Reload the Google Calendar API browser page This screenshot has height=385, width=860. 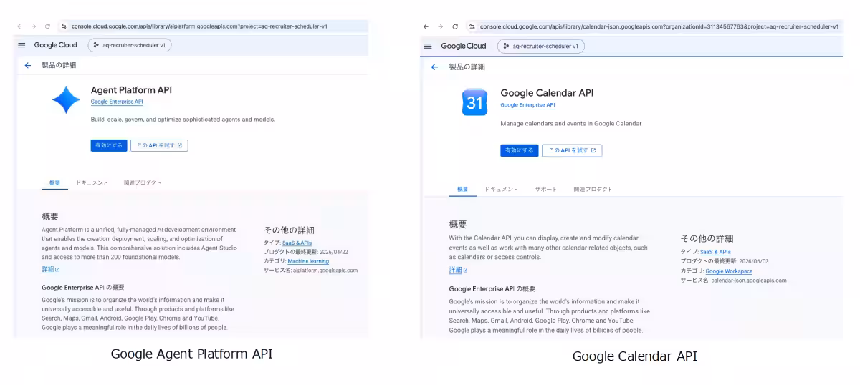coord(455,26)
